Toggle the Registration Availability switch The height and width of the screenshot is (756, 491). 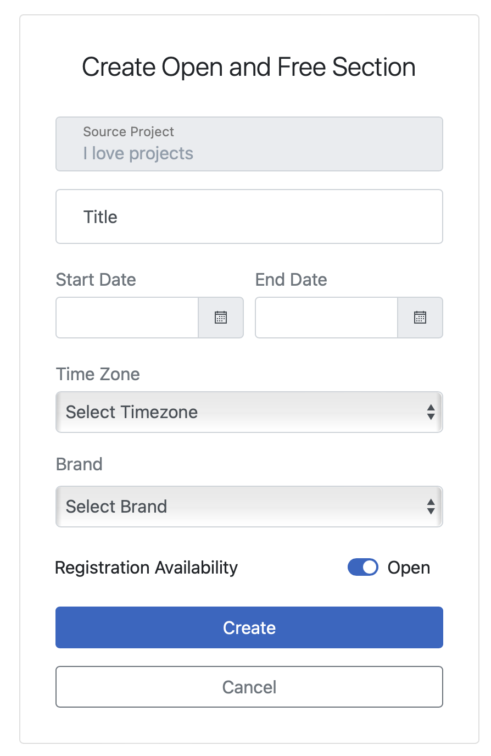point(363,568)
